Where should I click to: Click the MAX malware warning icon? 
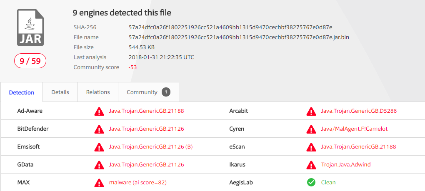pyautogui.click(x=99, y=183)
